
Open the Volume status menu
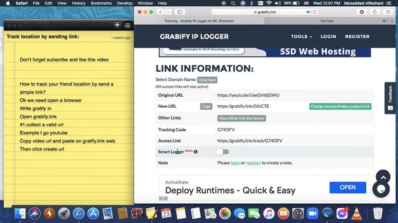[x=278, y=3]
